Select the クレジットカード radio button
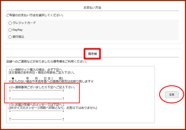This screenshot has width=186, height=130. [10, 23]
